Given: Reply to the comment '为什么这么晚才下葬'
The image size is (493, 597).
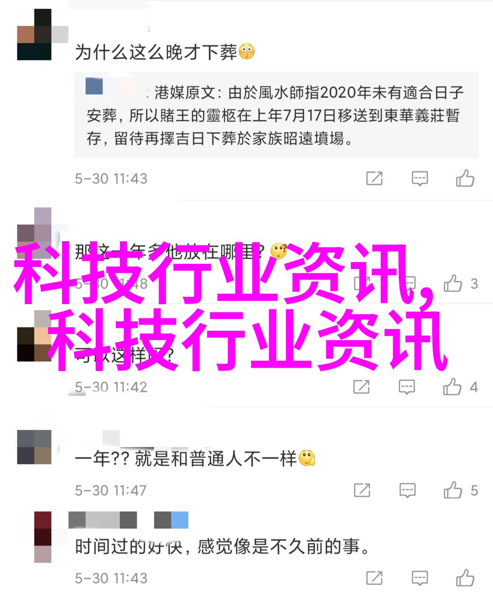Looking at the screenshot, I should point(419,179).
